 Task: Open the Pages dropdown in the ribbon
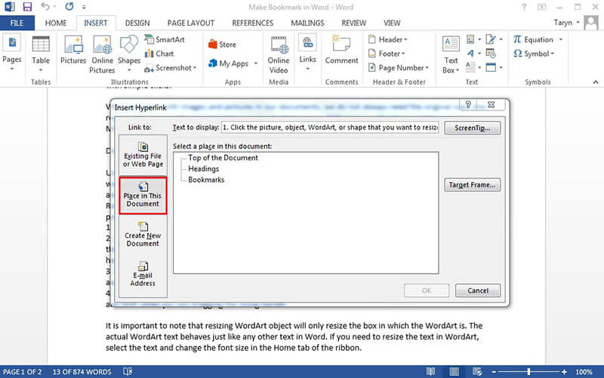click(x=11, y=53)
